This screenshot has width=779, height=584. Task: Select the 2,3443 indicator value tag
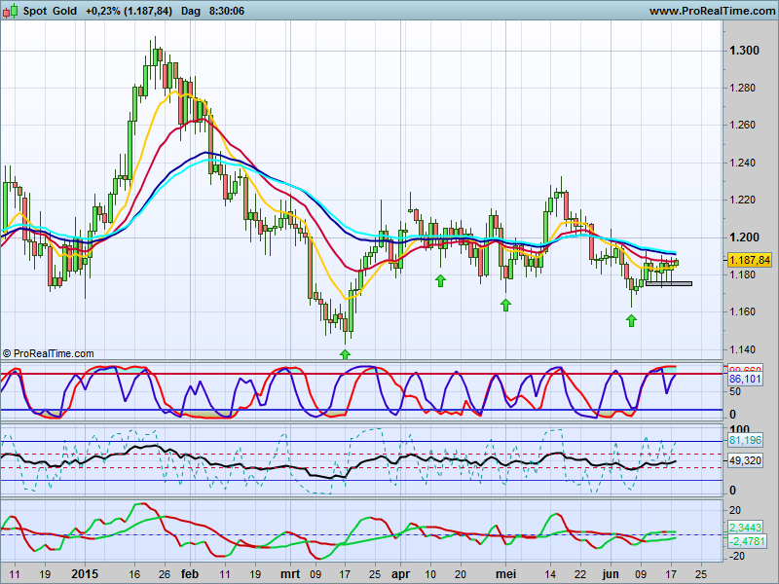point(745,528)
